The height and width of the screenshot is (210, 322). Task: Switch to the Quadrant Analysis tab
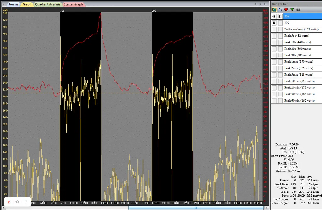click(x=48, y=4)
